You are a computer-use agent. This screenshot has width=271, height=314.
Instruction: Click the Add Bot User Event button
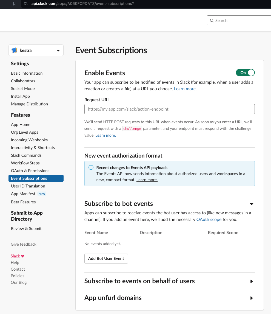coord(106,259)
